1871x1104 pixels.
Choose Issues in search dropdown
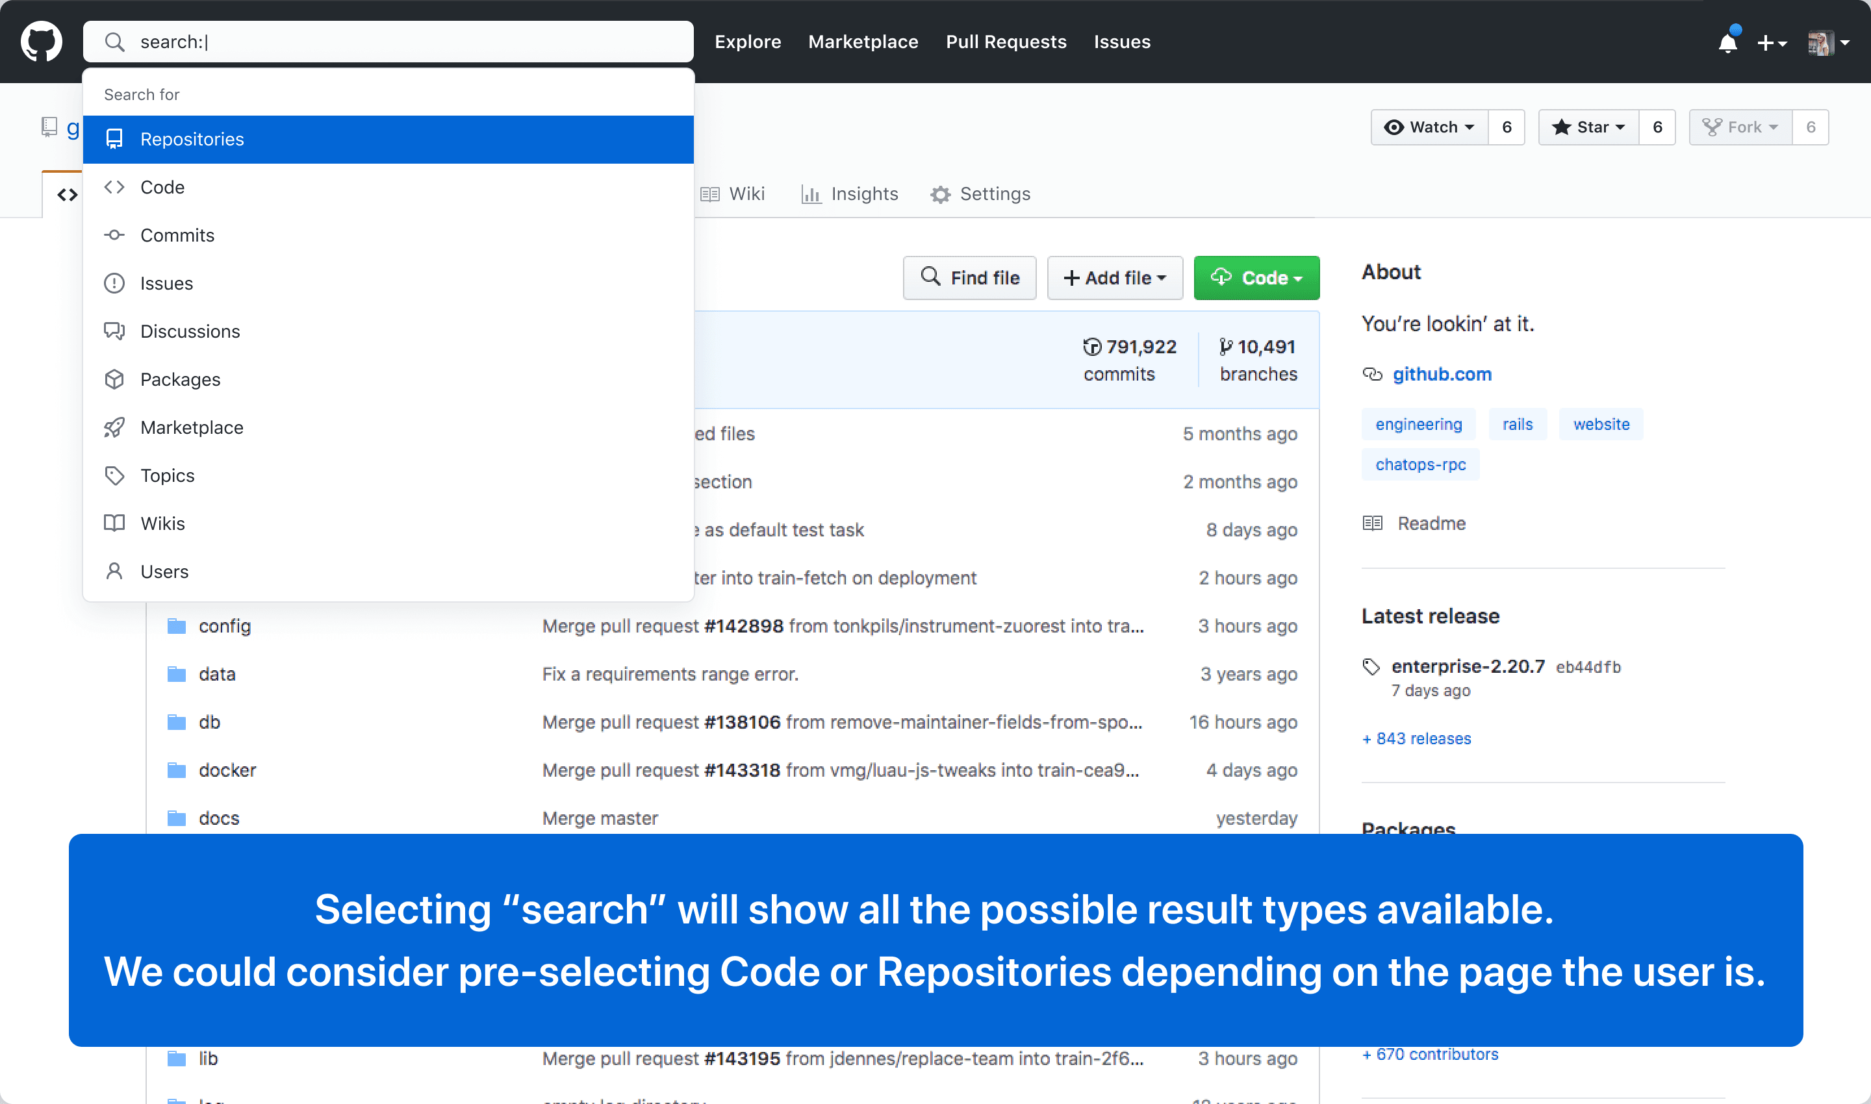(x=388, y=283)
